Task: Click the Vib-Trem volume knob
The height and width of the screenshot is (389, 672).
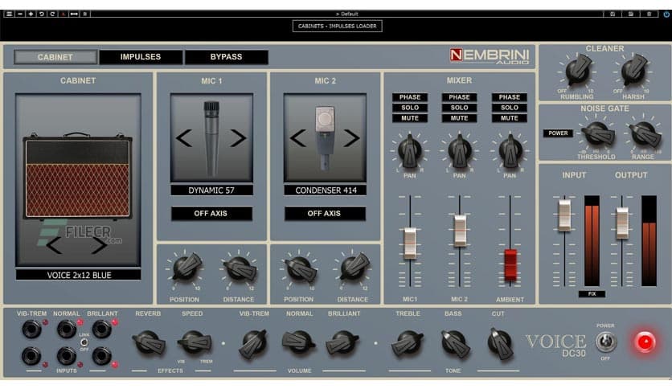Action: click(x=254, y=343)
